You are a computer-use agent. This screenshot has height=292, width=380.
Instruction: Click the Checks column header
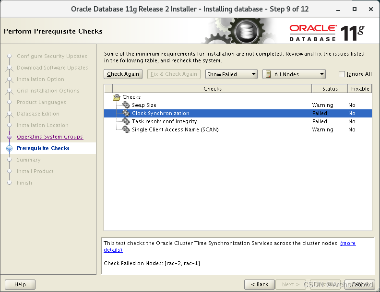tap(212, 89)
